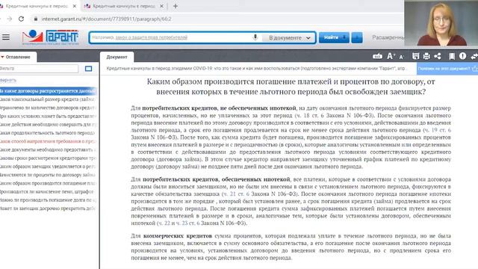
Task: Toggle the contents panel layout icon
Action: (x=88, y=69)
